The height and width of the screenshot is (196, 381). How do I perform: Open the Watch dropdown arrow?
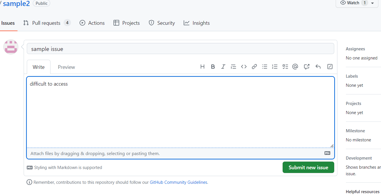point(372,3)
